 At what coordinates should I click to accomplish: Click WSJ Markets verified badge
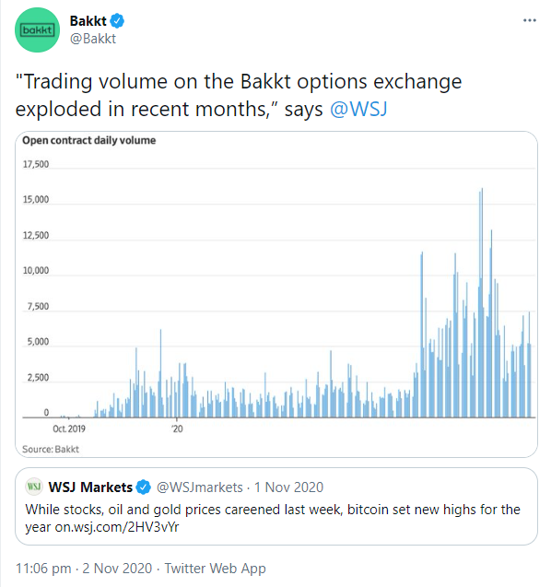coord(143,487)
